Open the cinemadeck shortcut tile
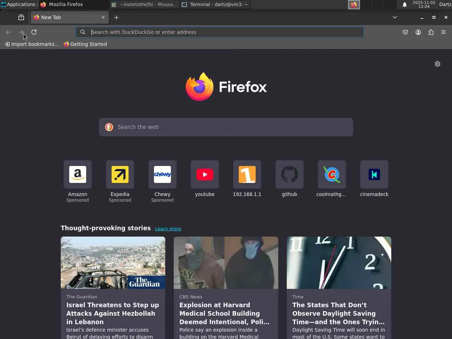 pos(374,174)
